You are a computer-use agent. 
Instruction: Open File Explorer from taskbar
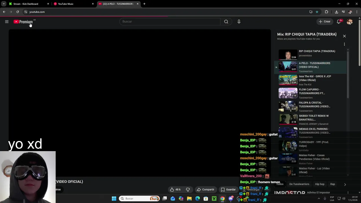click(189, 198)
